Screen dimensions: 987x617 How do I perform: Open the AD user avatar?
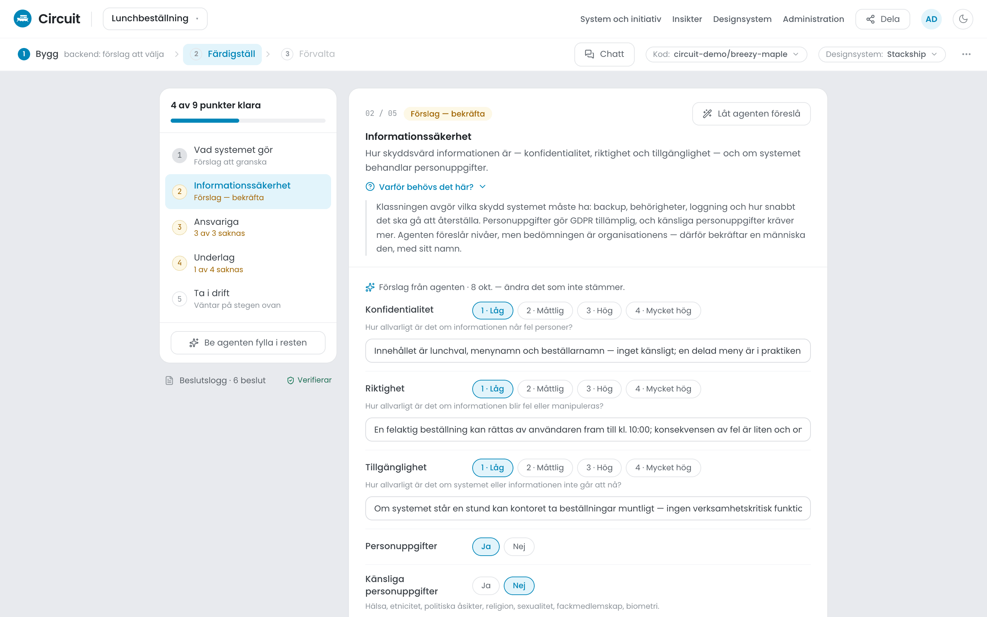point(931,19)
